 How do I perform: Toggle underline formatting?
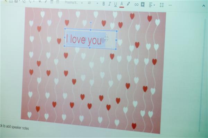115,4
